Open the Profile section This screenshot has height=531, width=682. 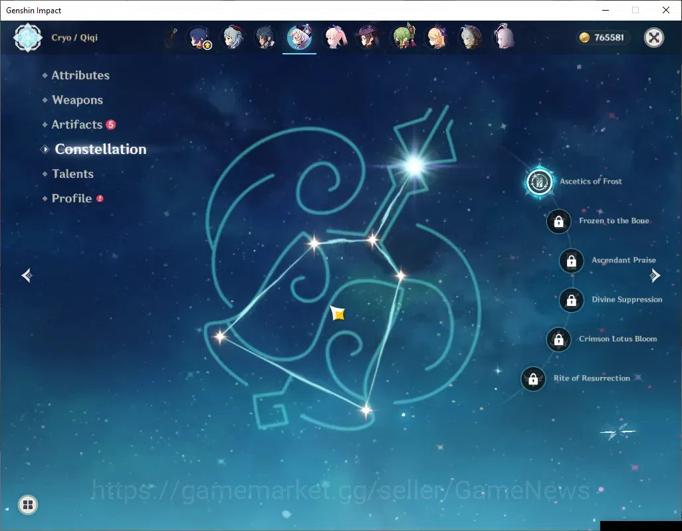[72, 198]
